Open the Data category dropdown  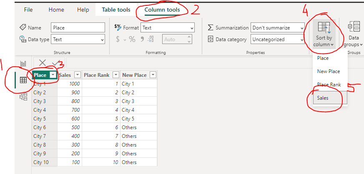pos(277,39)
